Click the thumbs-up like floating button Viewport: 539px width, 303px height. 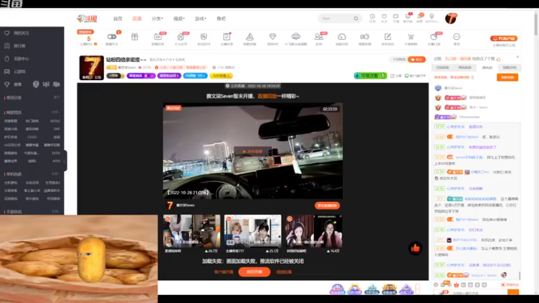pyautogui.click(x=415, y=248)
